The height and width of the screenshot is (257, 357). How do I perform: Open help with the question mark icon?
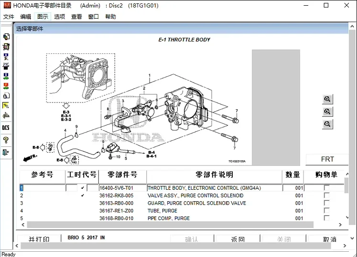(x=6, y=140)
